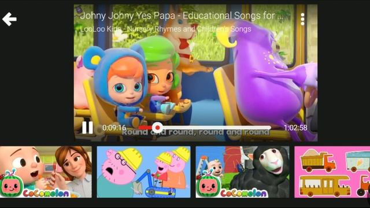Click the elapsed time 0:09:16
Viewport: 370px width, 208px height.
tap(114, 128)
